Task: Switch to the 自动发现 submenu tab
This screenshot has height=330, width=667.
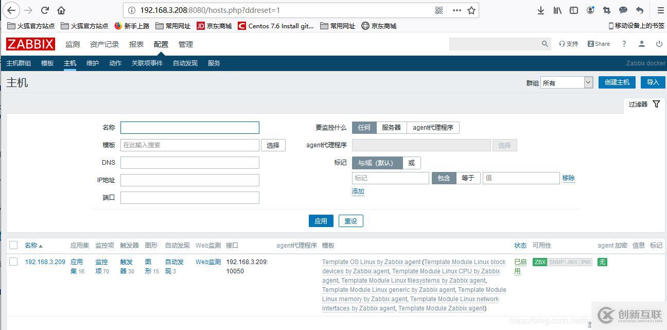Action: click(x=185, y=63)
